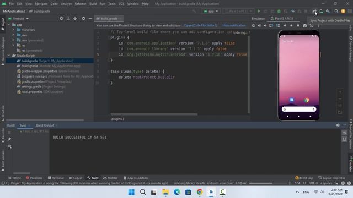Open the Logcat tool window

(76, 178)
